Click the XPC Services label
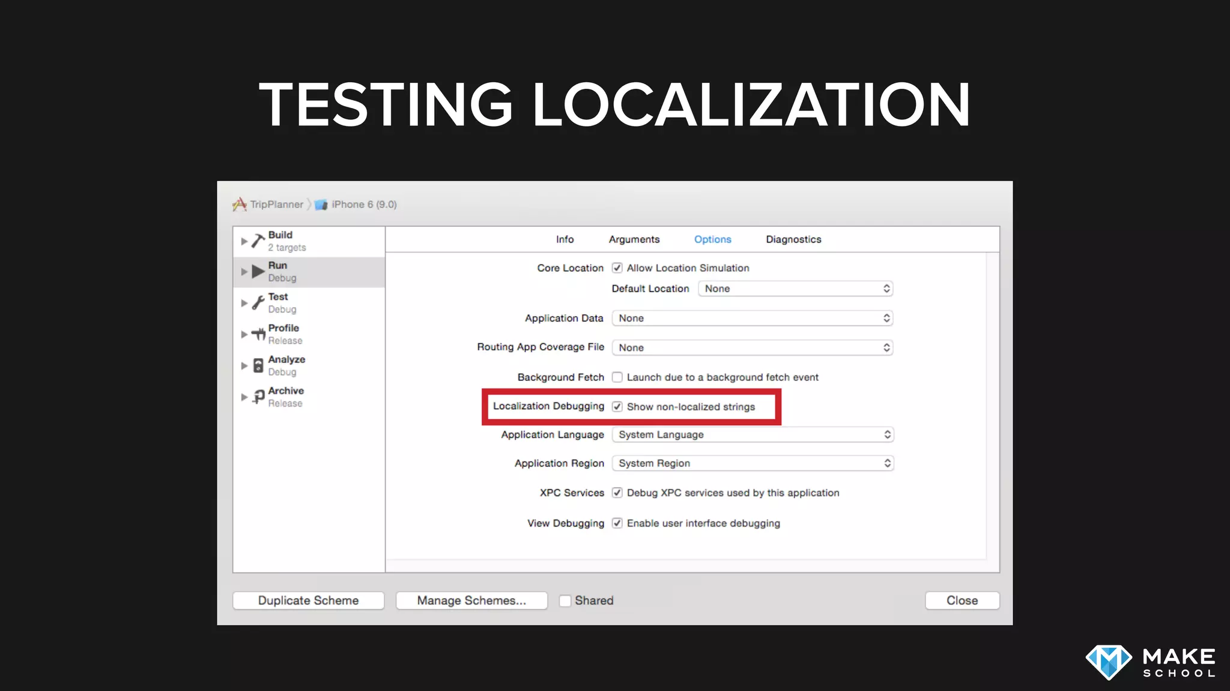Screen dimensions: 1230x691 coord(572,492)
